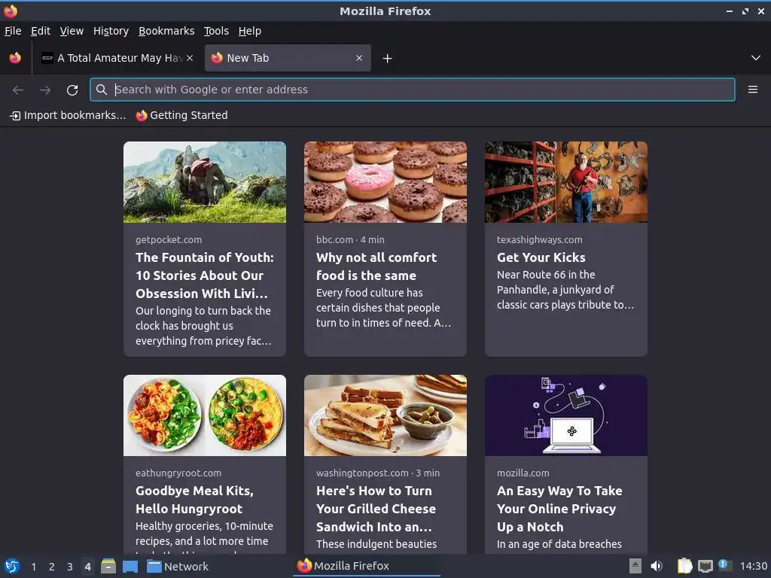Click the bbc.com 4 min label
Screen dimensions: 771x578
350,240
